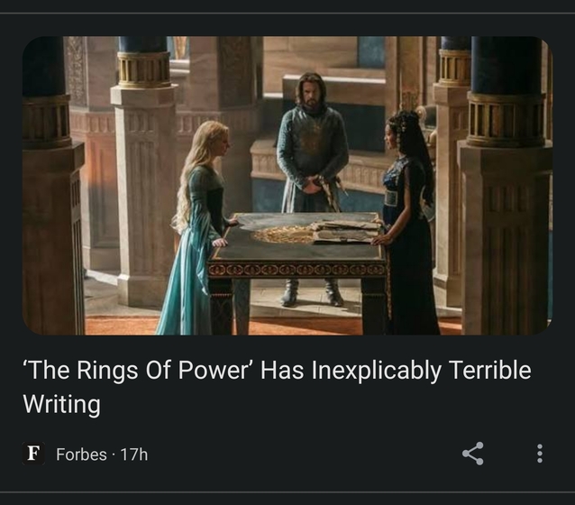Click the '17h' timestamp text
The image size is (575, 505).
pyautogui.click(x=133, y=454)
